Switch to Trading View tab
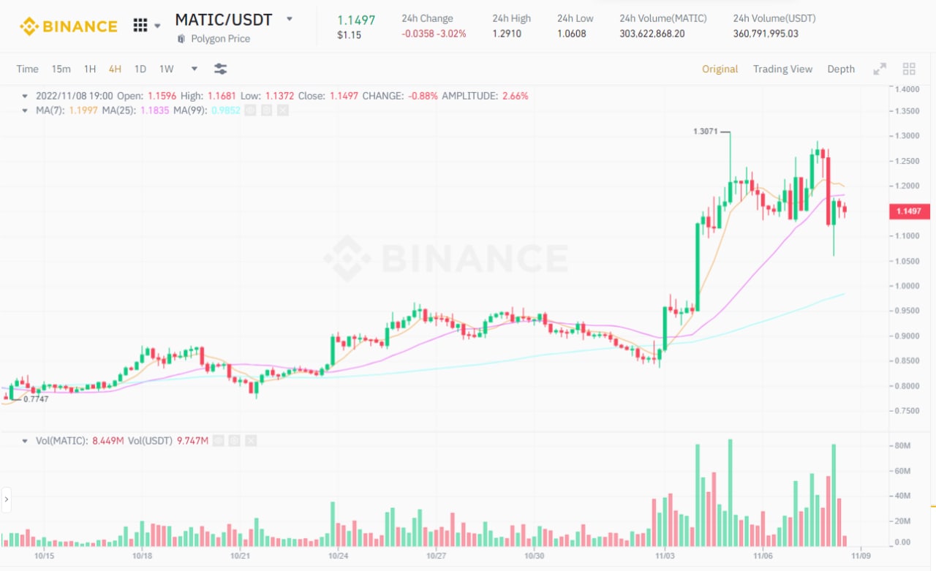This screenshot has height=571, width=936. pos(782,69)
